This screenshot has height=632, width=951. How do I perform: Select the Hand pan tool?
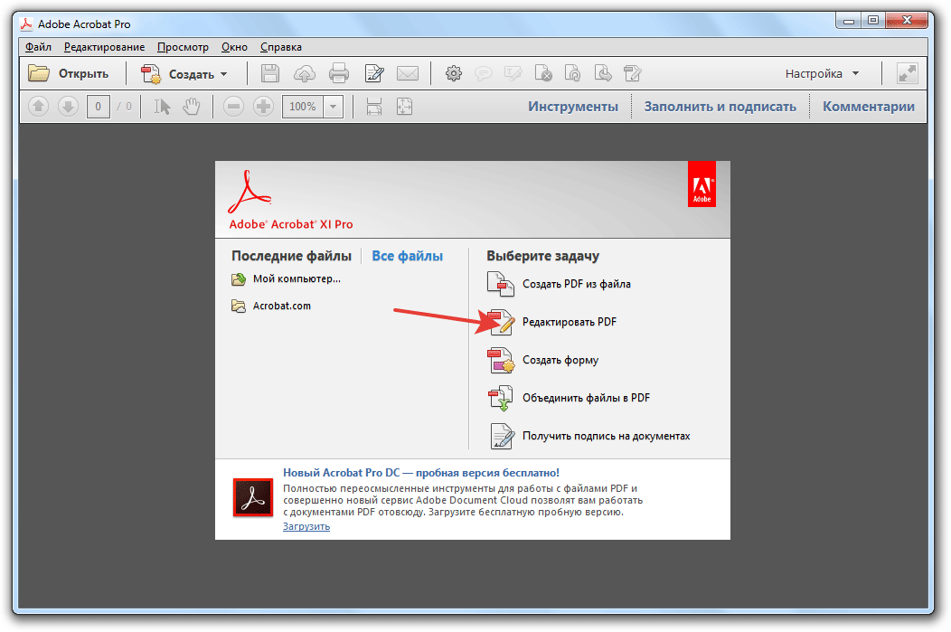coord(191,107)
